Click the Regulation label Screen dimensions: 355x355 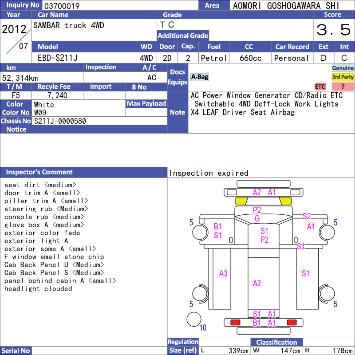coord(183,342)
